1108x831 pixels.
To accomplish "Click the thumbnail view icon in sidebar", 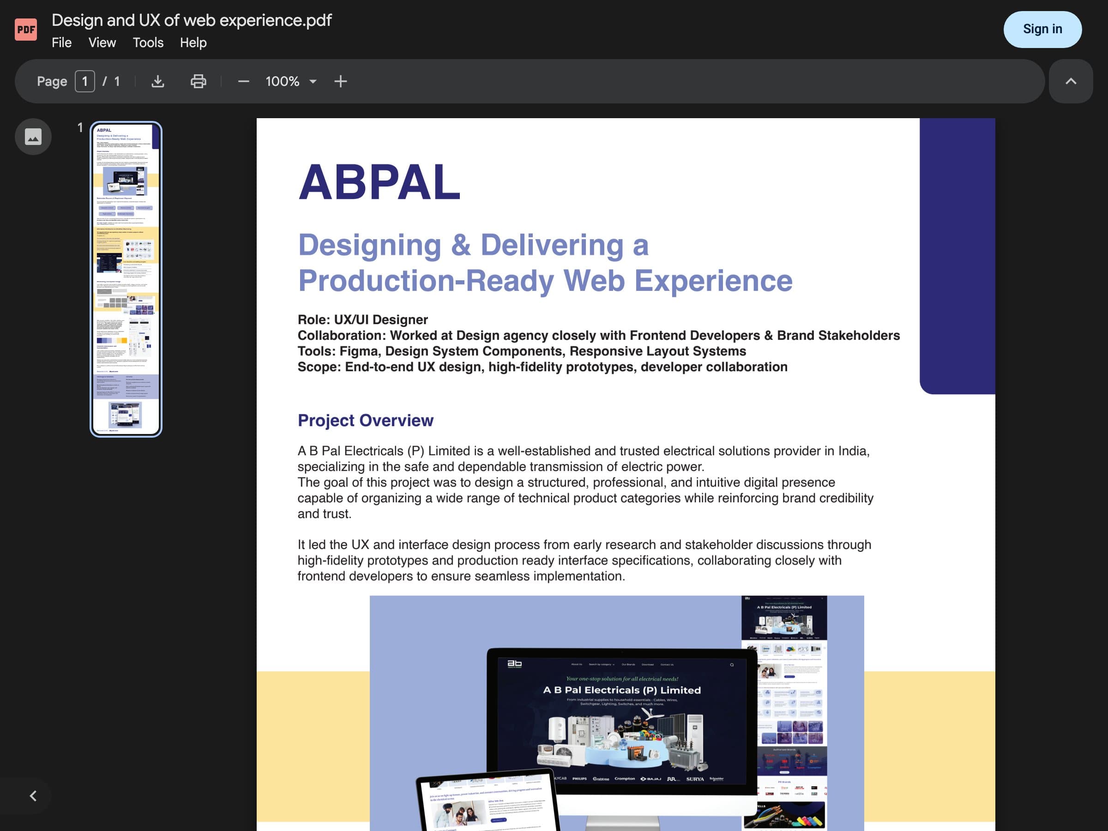I will [33, 136].
